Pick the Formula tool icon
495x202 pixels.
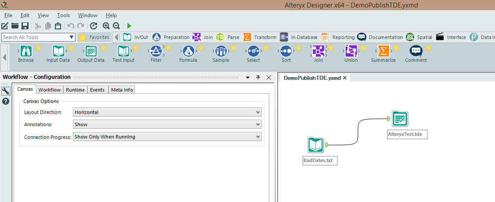tap(188, 51)
